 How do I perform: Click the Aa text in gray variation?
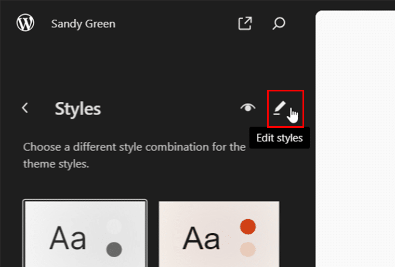coord(68,238)
